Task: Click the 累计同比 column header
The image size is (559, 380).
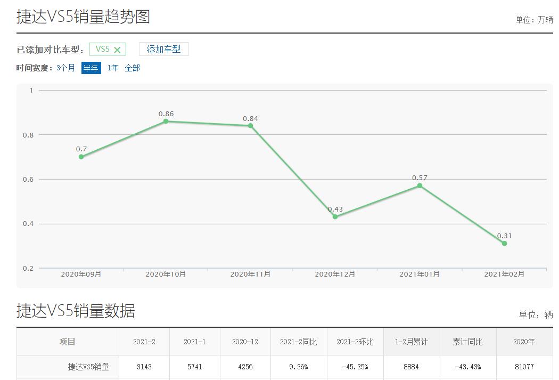Action: coord(467,342)
